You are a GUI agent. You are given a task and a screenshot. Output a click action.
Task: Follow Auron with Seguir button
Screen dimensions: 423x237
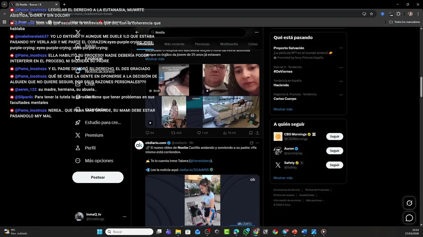click(x=334, y=151)
